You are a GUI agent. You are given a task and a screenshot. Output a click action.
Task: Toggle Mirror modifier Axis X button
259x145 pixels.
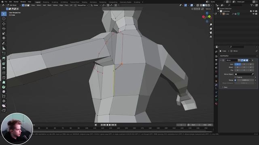point(238,64)
